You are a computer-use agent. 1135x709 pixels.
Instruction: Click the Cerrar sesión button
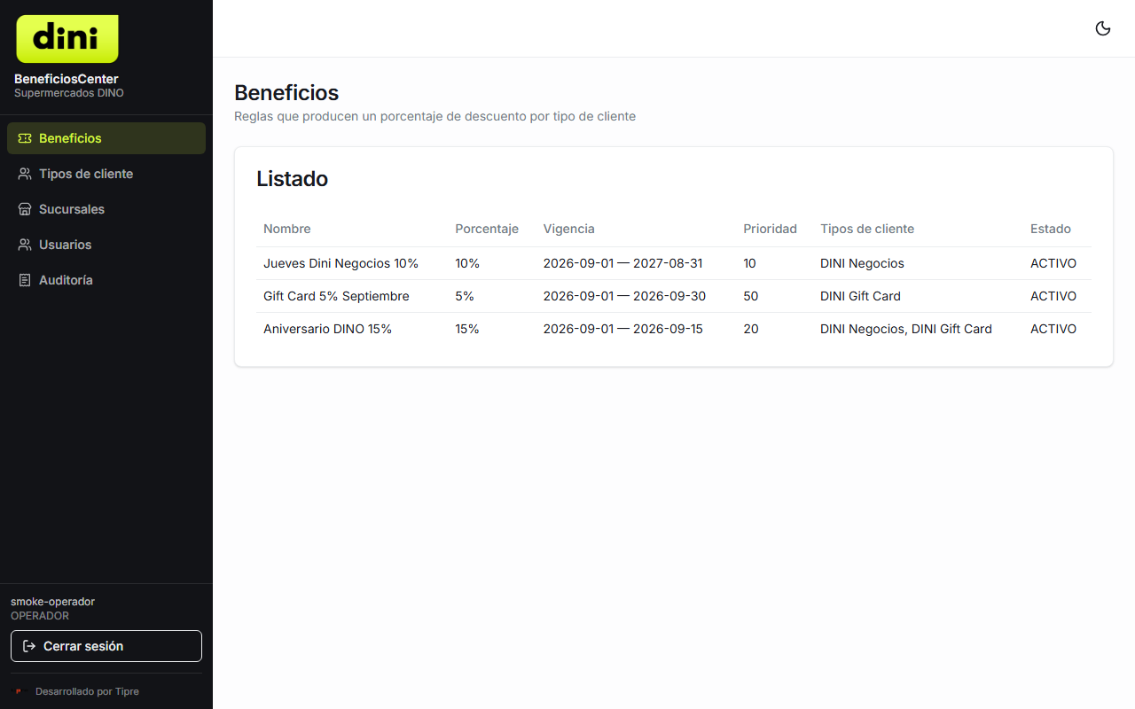coord(106,646)
